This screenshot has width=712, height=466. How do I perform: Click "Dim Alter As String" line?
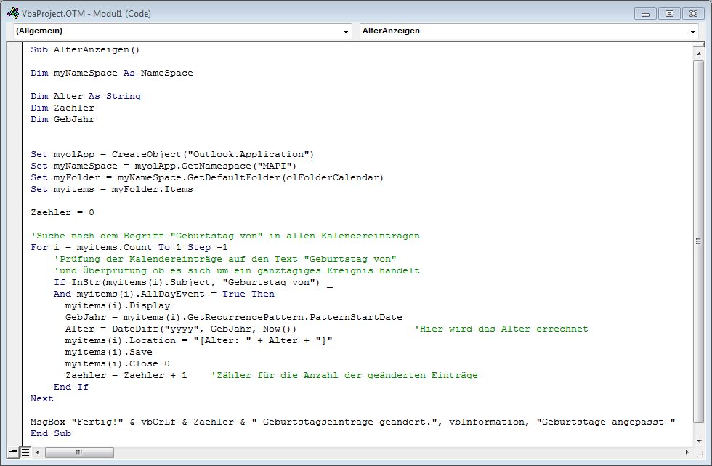86,96
